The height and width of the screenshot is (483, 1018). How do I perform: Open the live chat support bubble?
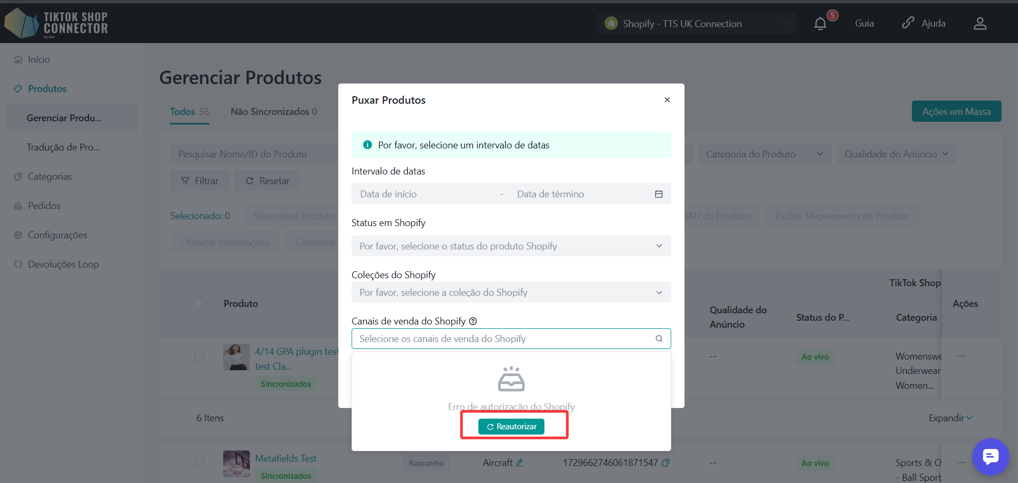[x=990, y=456]
